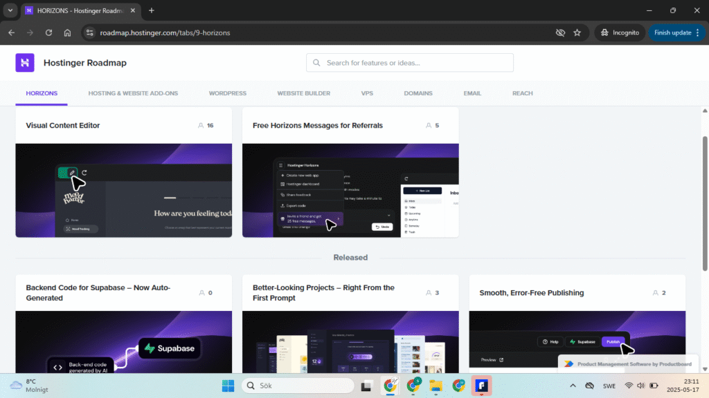
Task: Open the Supabase backend code preview image
Action: (x=124, y=342)
